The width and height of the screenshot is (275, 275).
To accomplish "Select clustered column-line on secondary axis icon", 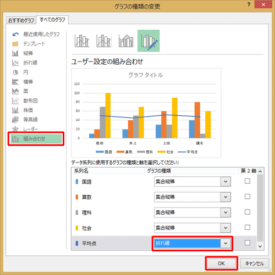I will click(104, 41).
